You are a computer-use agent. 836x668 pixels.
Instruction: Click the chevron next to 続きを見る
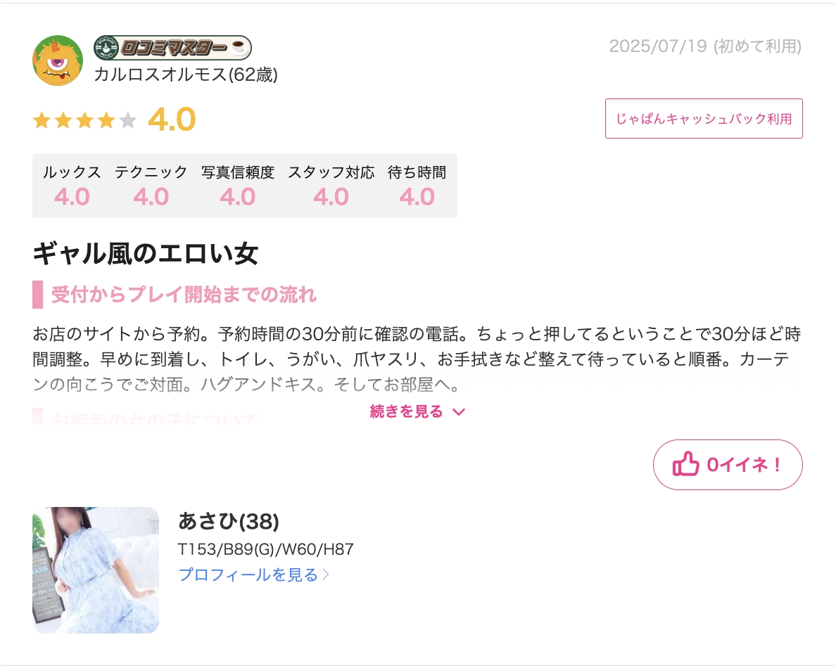tap(459, 412)
